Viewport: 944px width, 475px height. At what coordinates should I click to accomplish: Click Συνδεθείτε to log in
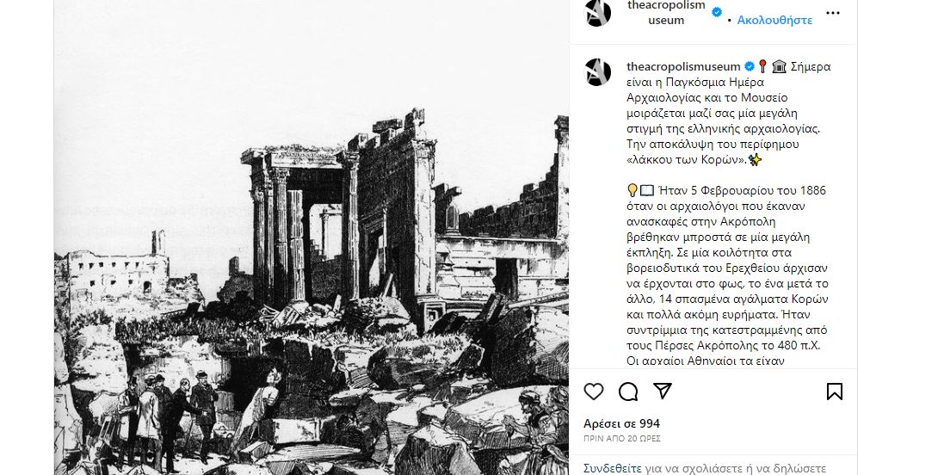613,468
